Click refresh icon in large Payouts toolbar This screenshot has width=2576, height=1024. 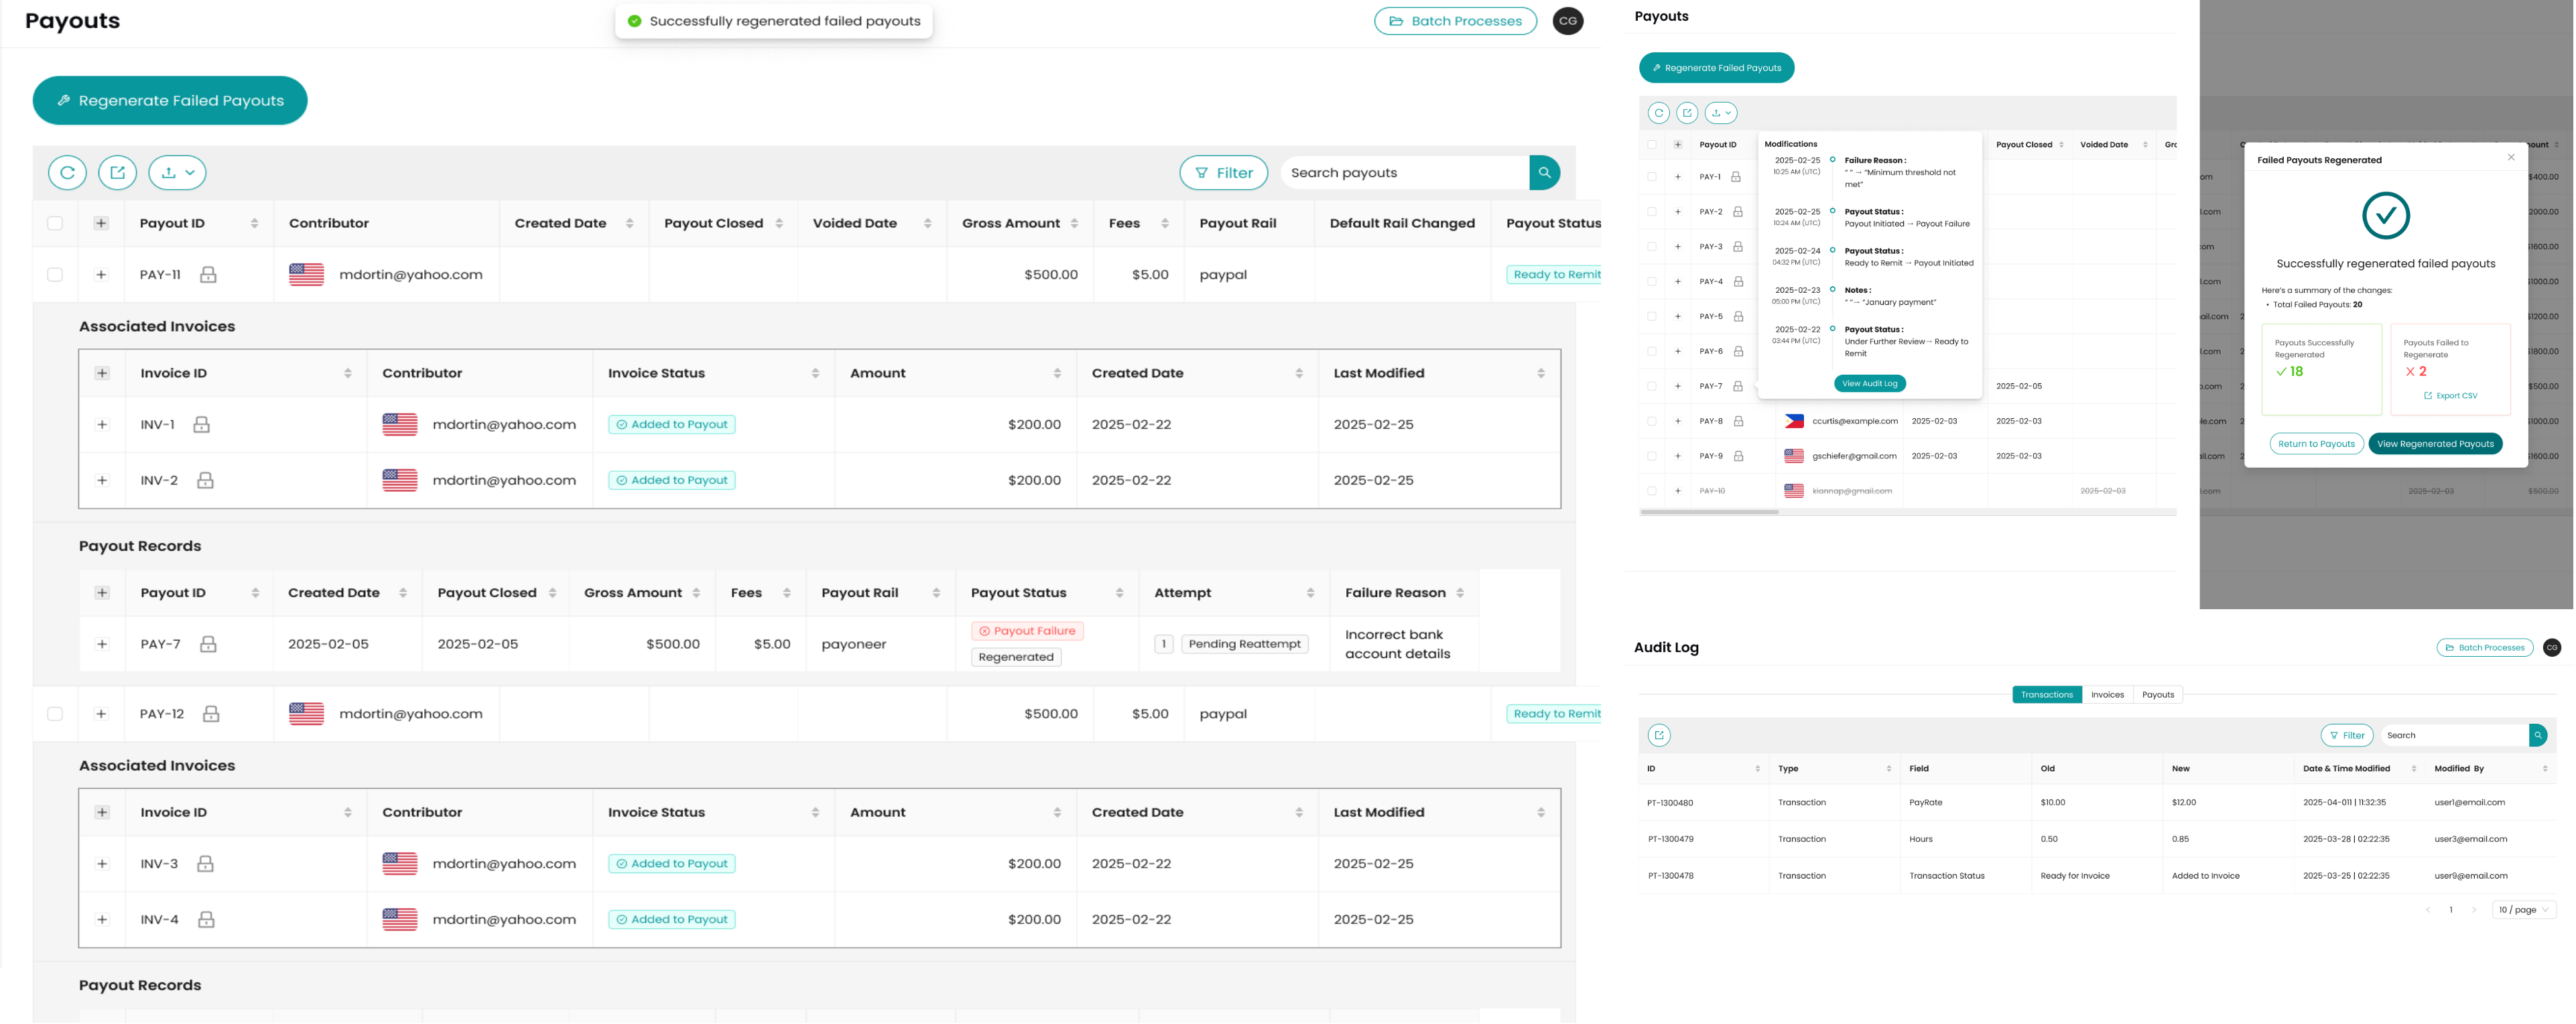click(67, 173)
